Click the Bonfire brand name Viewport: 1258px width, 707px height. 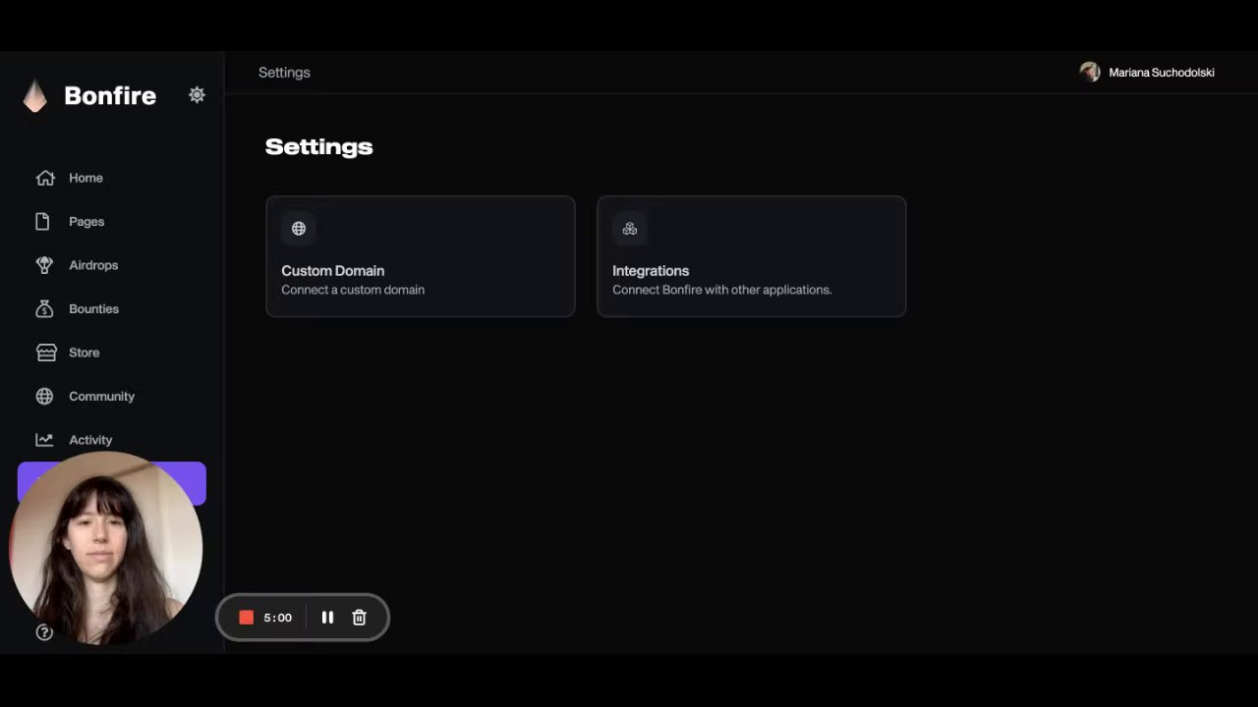click(x=110, y=95)
